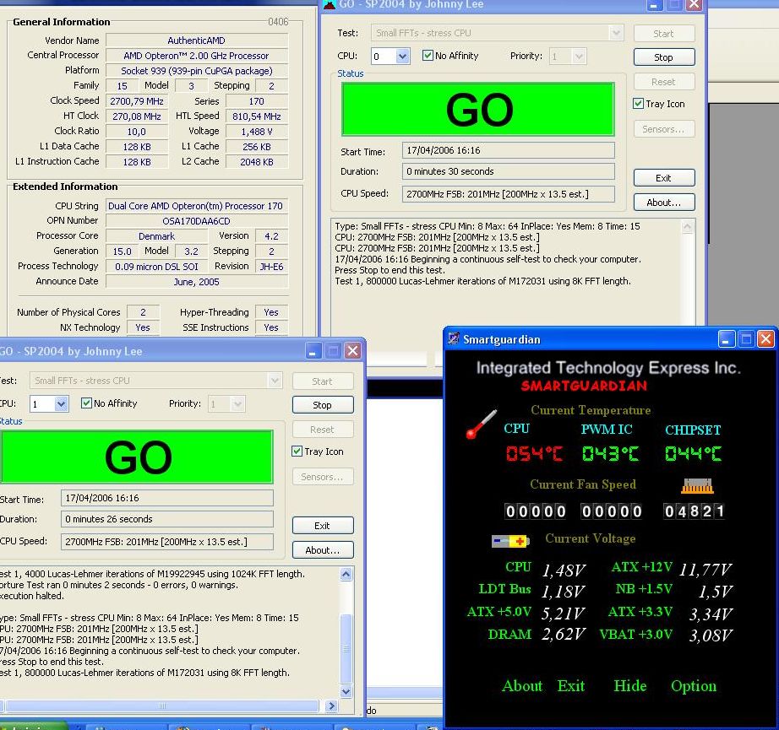Click the log's vertical scrollbar up arrow in CPU 1 window
This screenshot has height=730, width=779.
tap(346, 575)
